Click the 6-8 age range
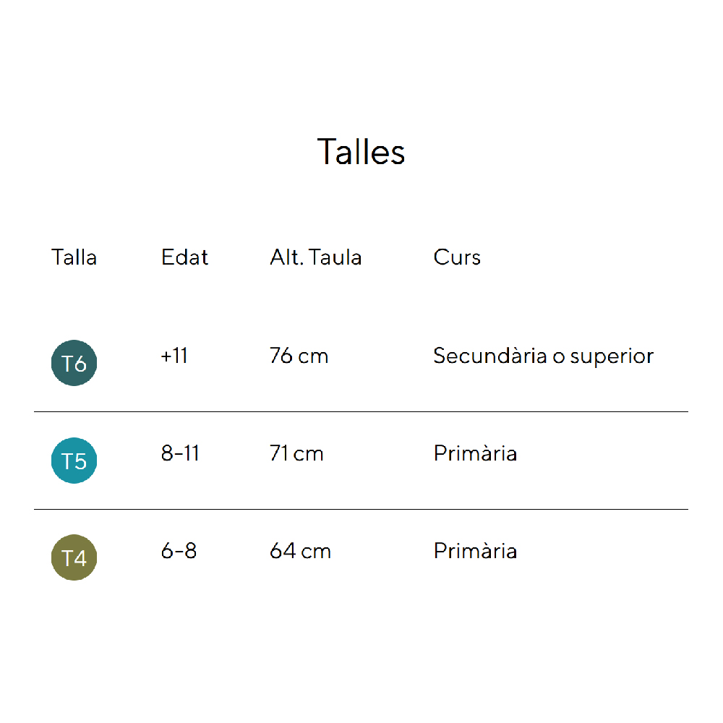Viewport: 723px width, 723px height. pos(179,551)
